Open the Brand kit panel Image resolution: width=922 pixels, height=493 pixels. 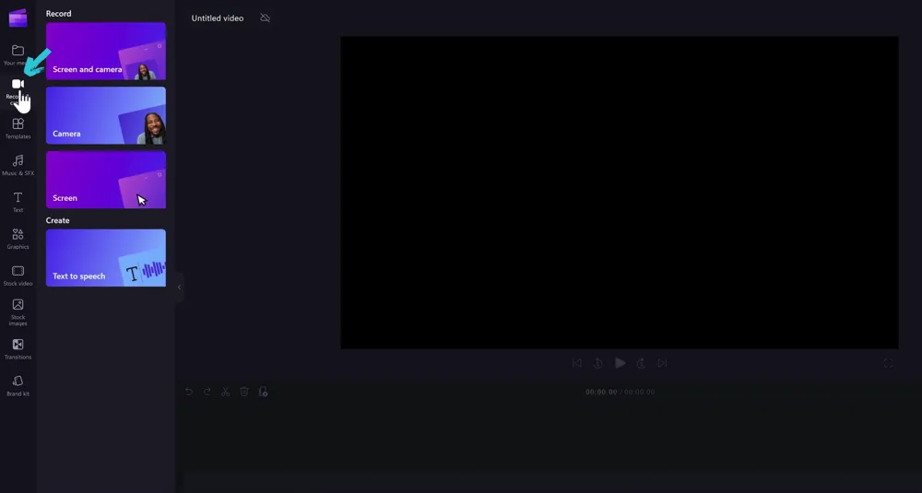[x=18, y=385]
